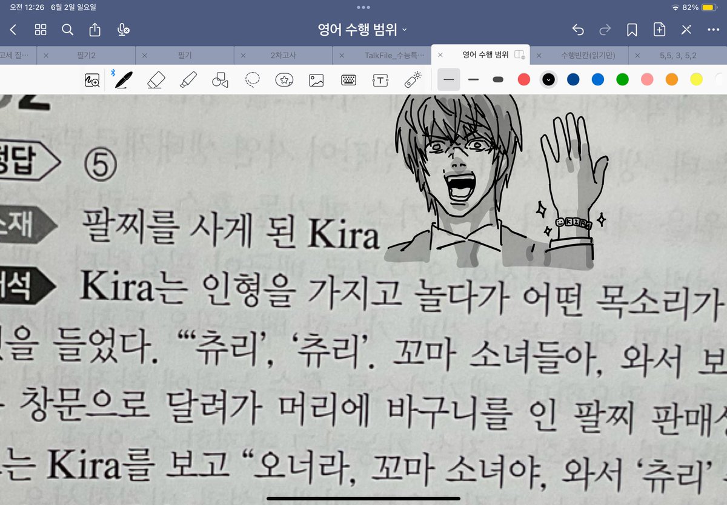Switch to the 2차고사 tab
Screen dimensions: 727x505
[283, 55]
